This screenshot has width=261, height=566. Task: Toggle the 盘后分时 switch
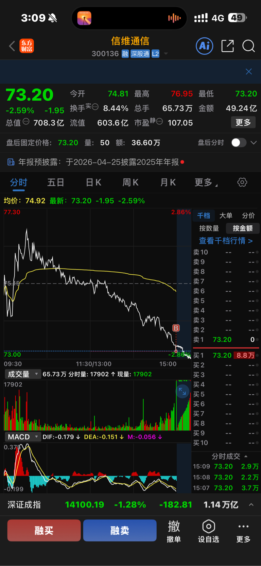click(x=239, y=143)
